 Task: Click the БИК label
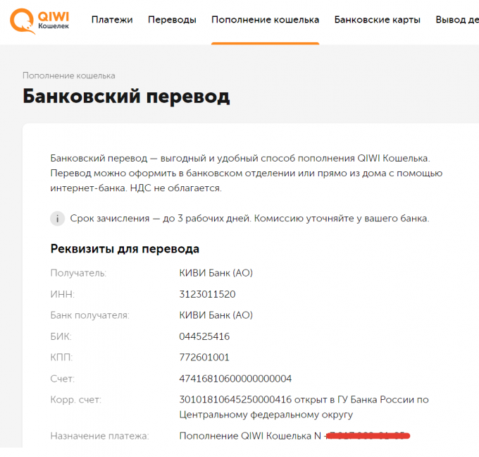(61, 336)
